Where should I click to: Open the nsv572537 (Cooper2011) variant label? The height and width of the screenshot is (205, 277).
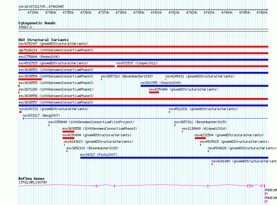(x=137, y=63)
